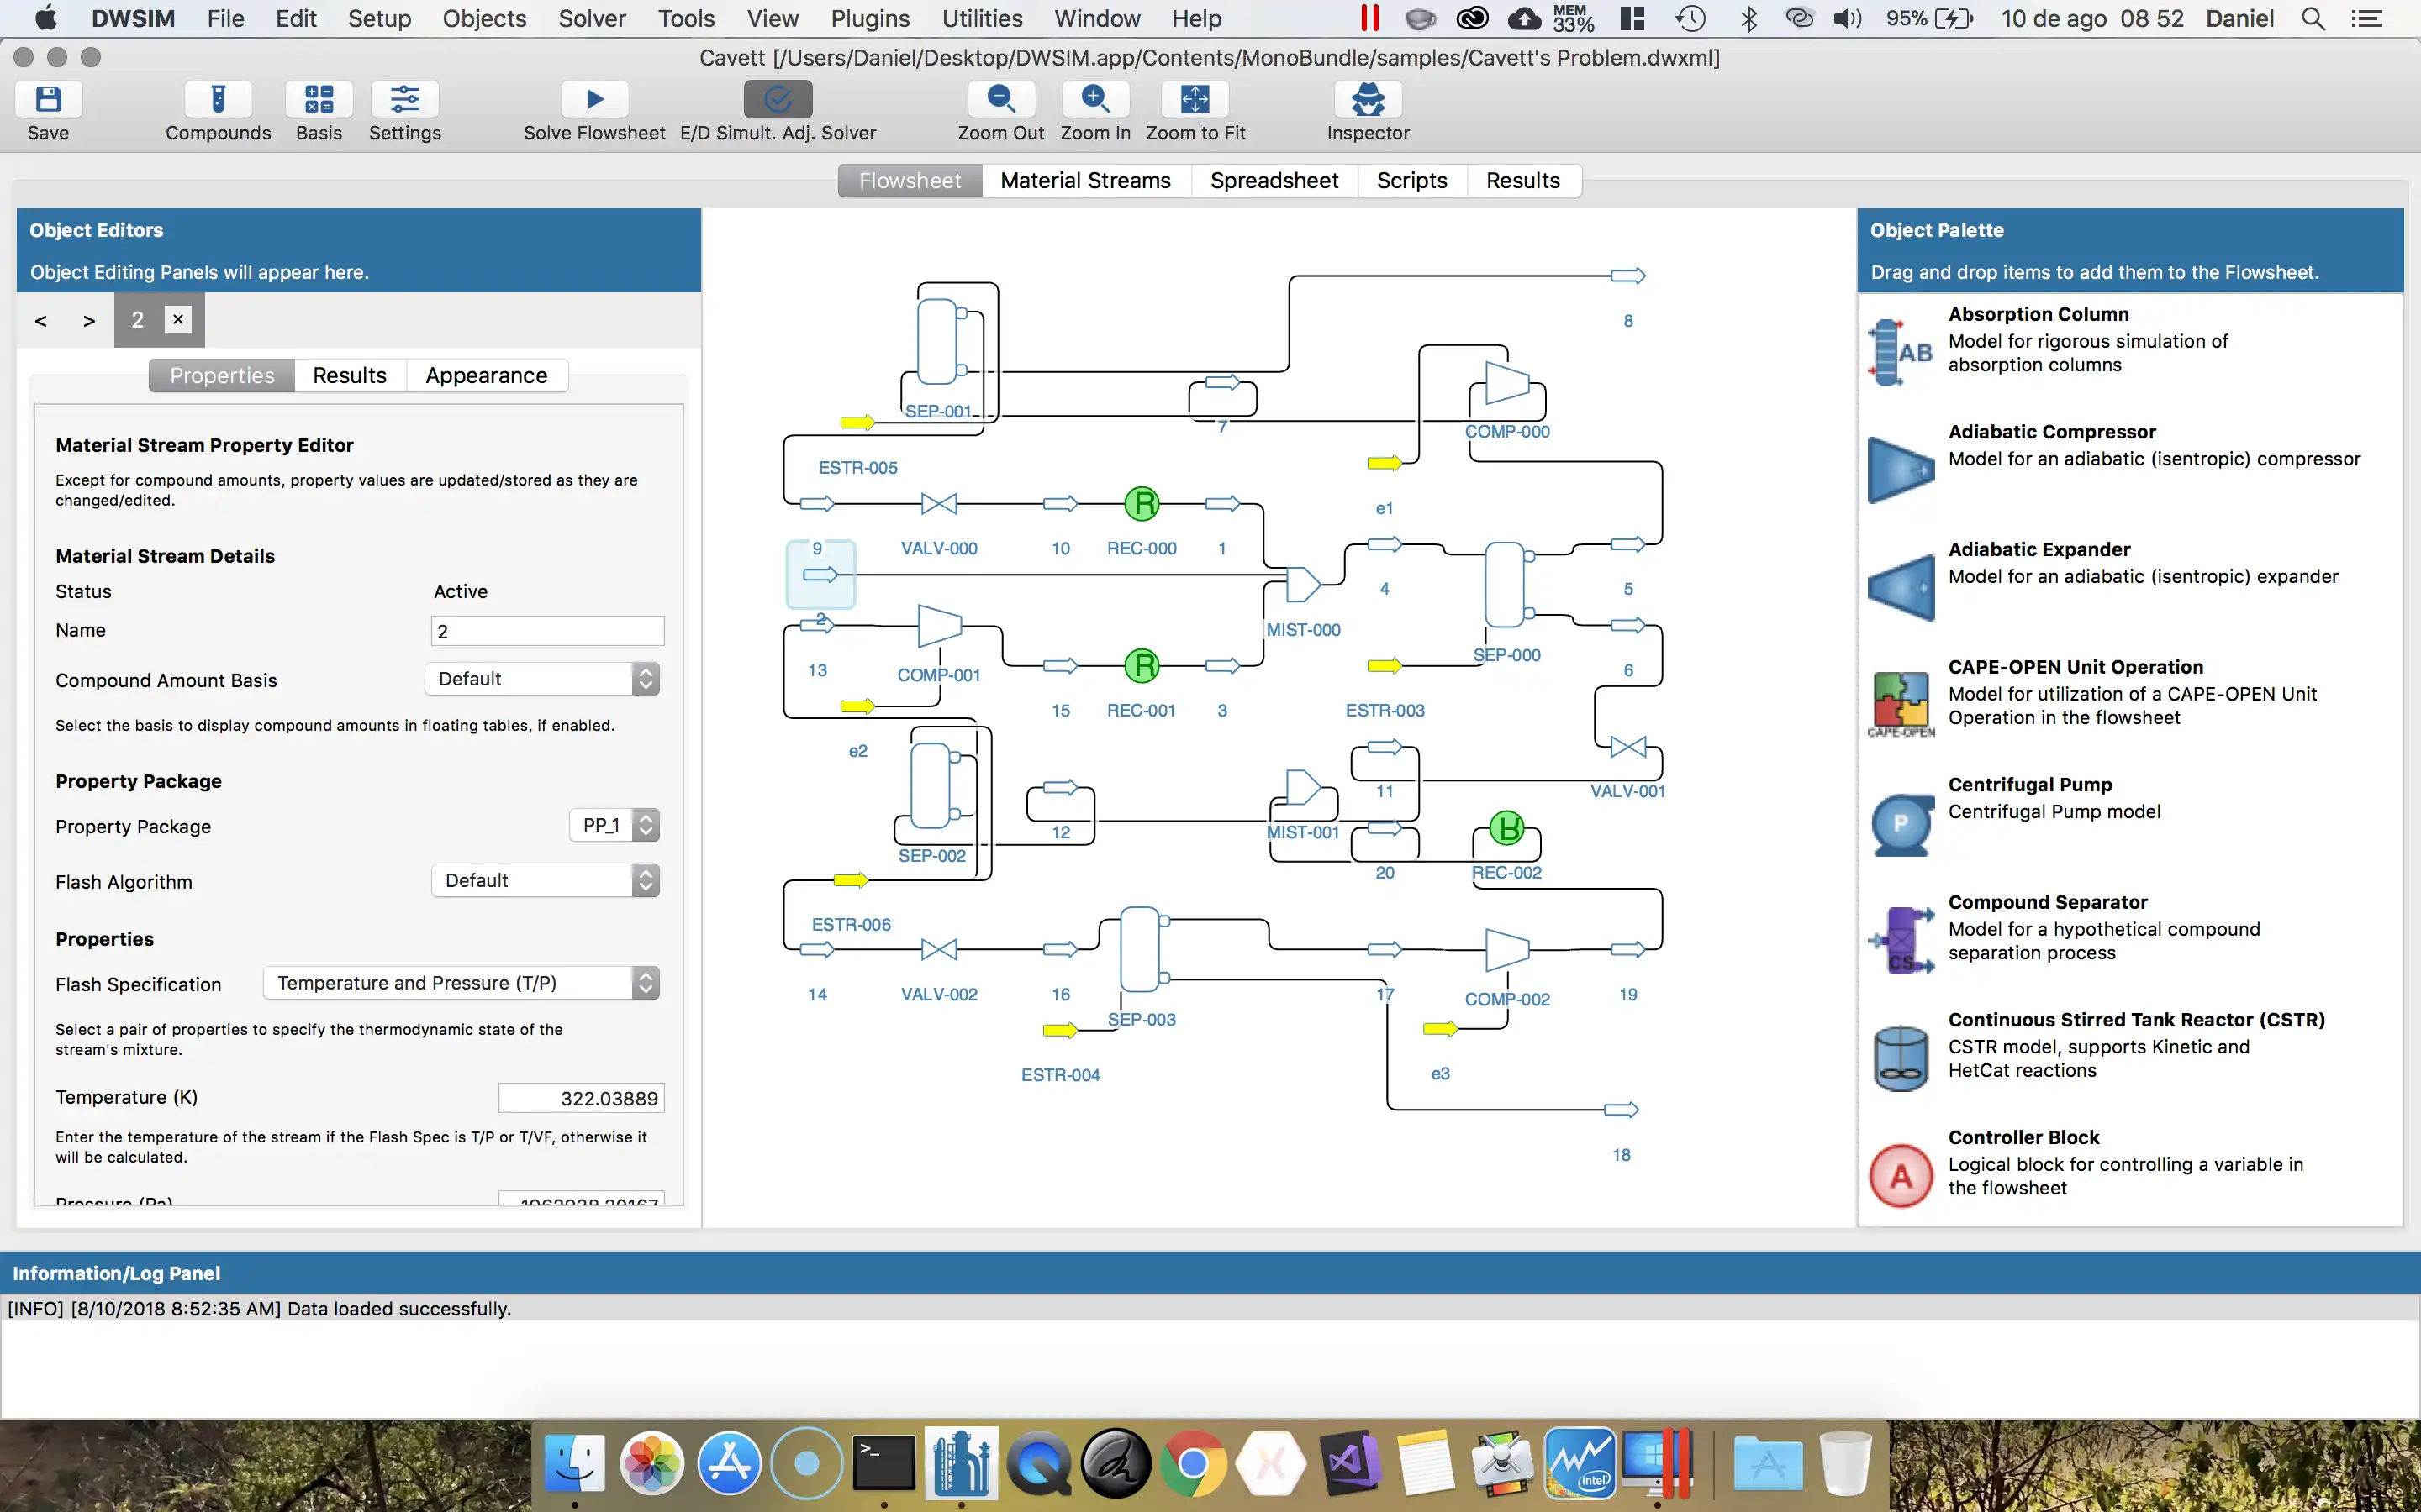Select the Scripts tab
The width and height of the screenshot is (2421, 1512).
pos(1411,180)
